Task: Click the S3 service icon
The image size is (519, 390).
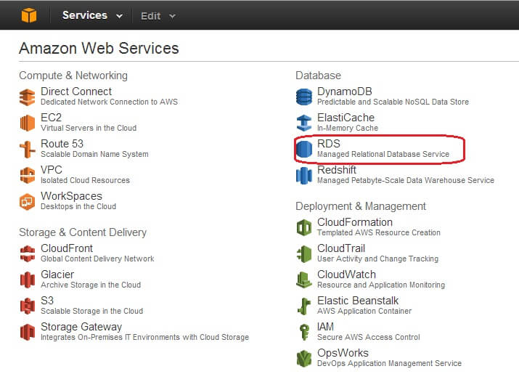Action: pyautogui.click(x=27, y=306)
